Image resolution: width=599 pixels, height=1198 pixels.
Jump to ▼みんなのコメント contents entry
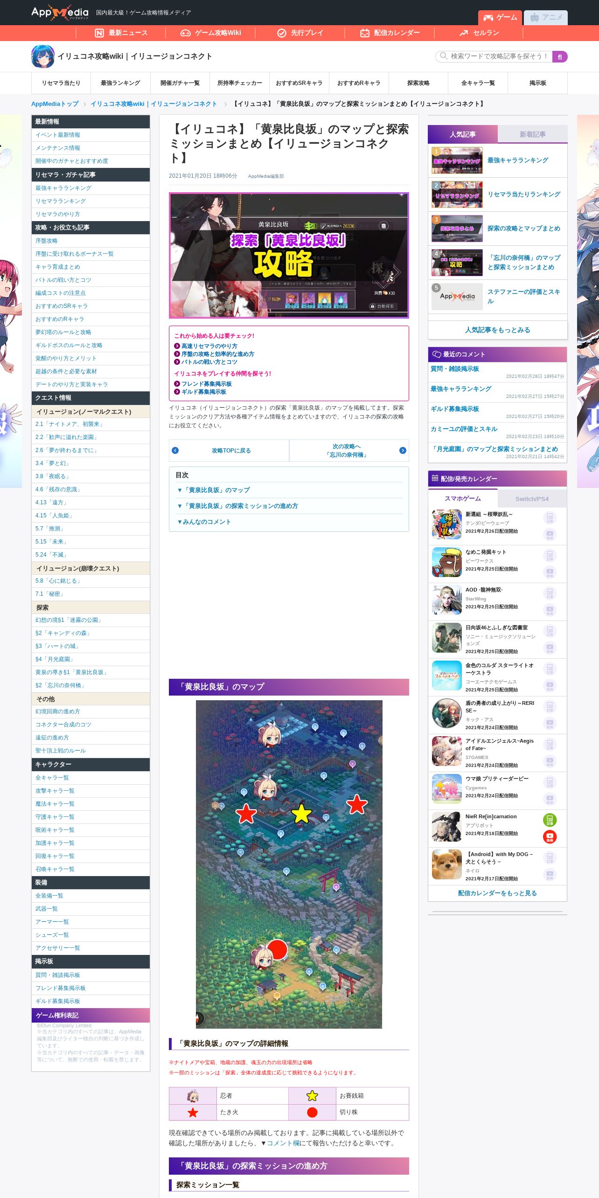pyautogui.click(x=204, y=522)
